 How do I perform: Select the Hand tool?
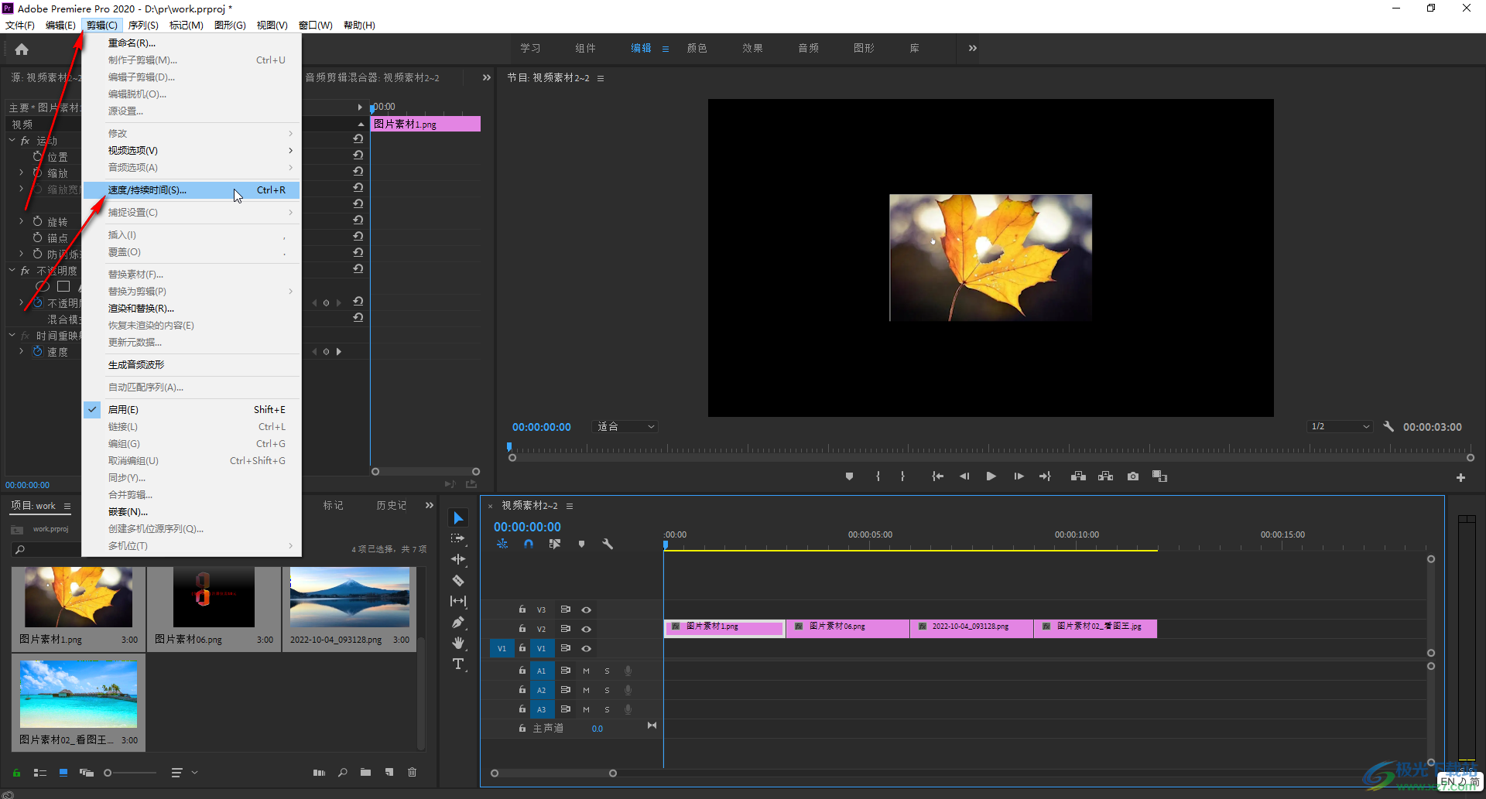[x=458, y=643]
